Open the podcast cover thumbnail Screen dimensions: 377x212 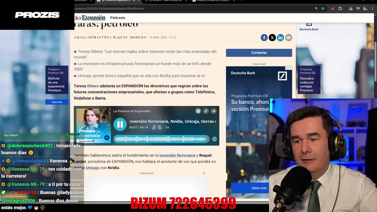click(x=93, y=126)
